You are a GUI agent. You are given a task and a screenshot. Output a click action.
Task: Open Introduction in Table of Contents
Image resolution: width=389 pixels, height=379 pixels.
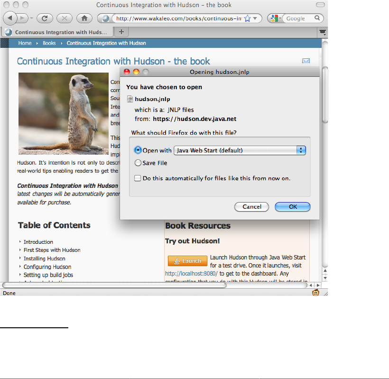(38, 242)
